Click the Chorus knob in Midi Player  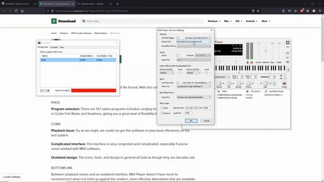pos(249,83)
